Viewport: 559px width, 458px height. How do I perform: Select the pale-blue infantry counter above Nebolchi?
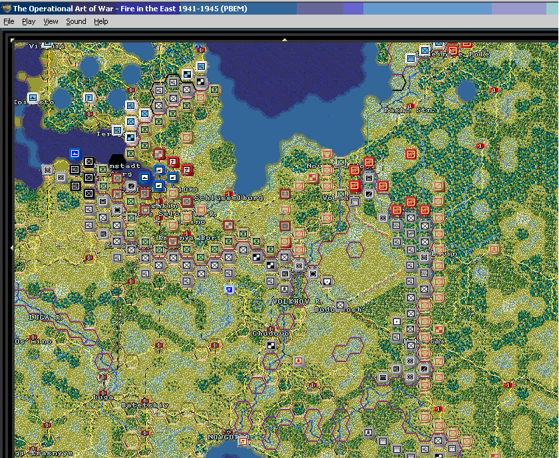411,329
